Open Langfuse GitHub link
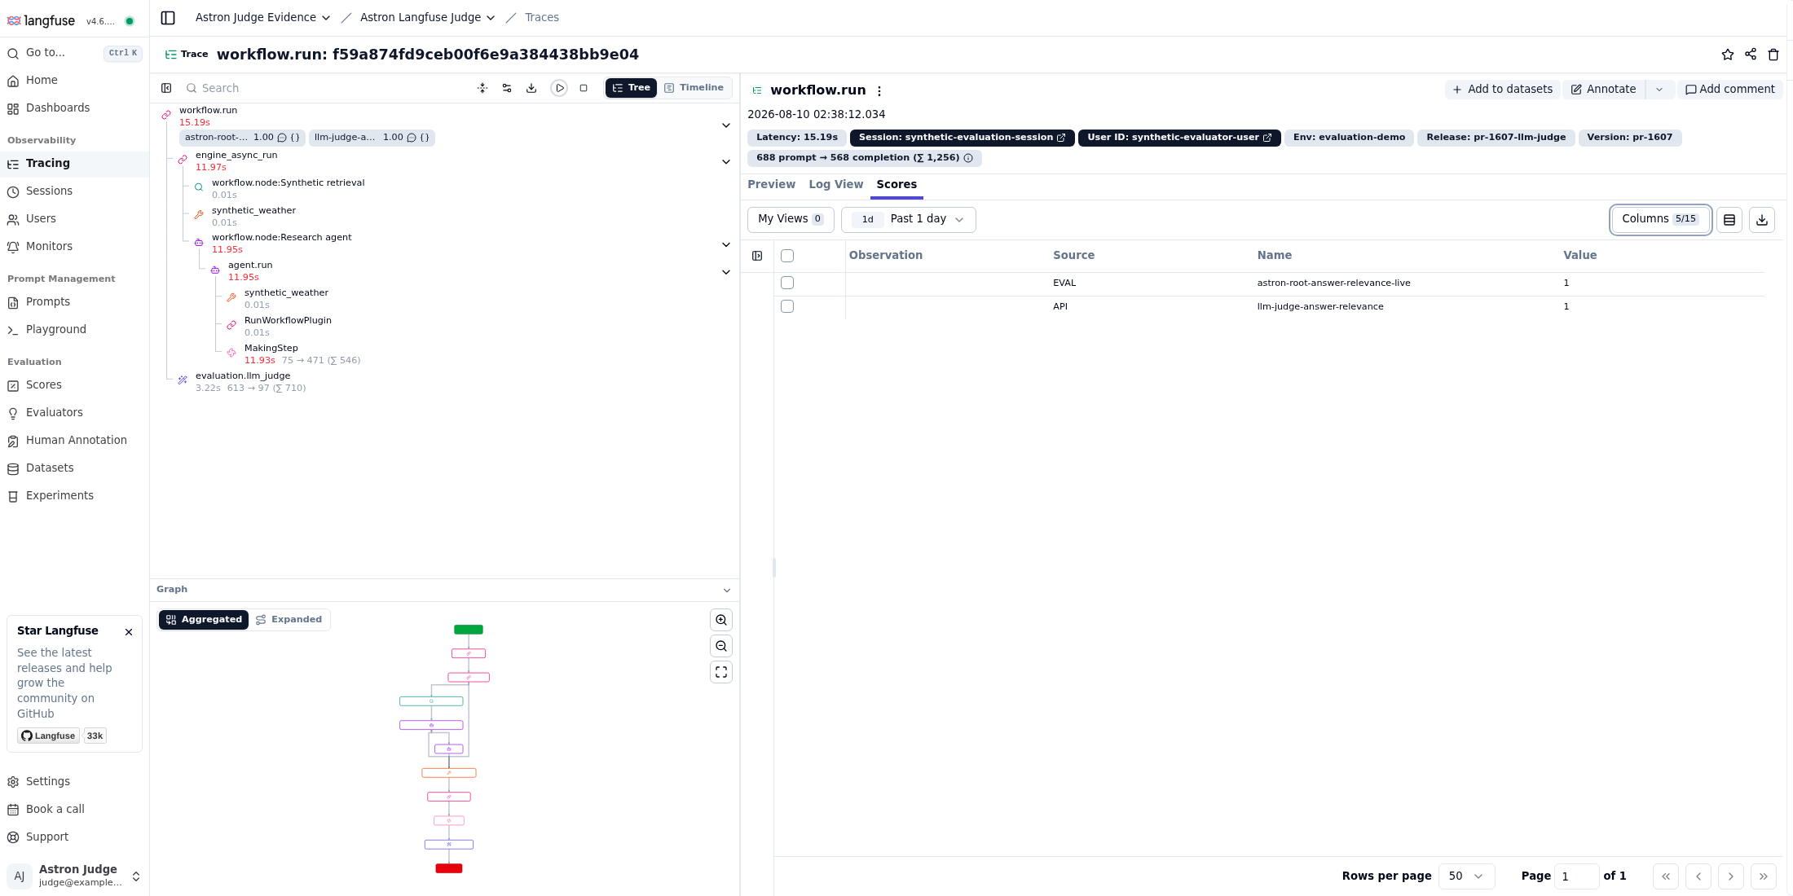The image size is (1793, 896). coord(49,736)
